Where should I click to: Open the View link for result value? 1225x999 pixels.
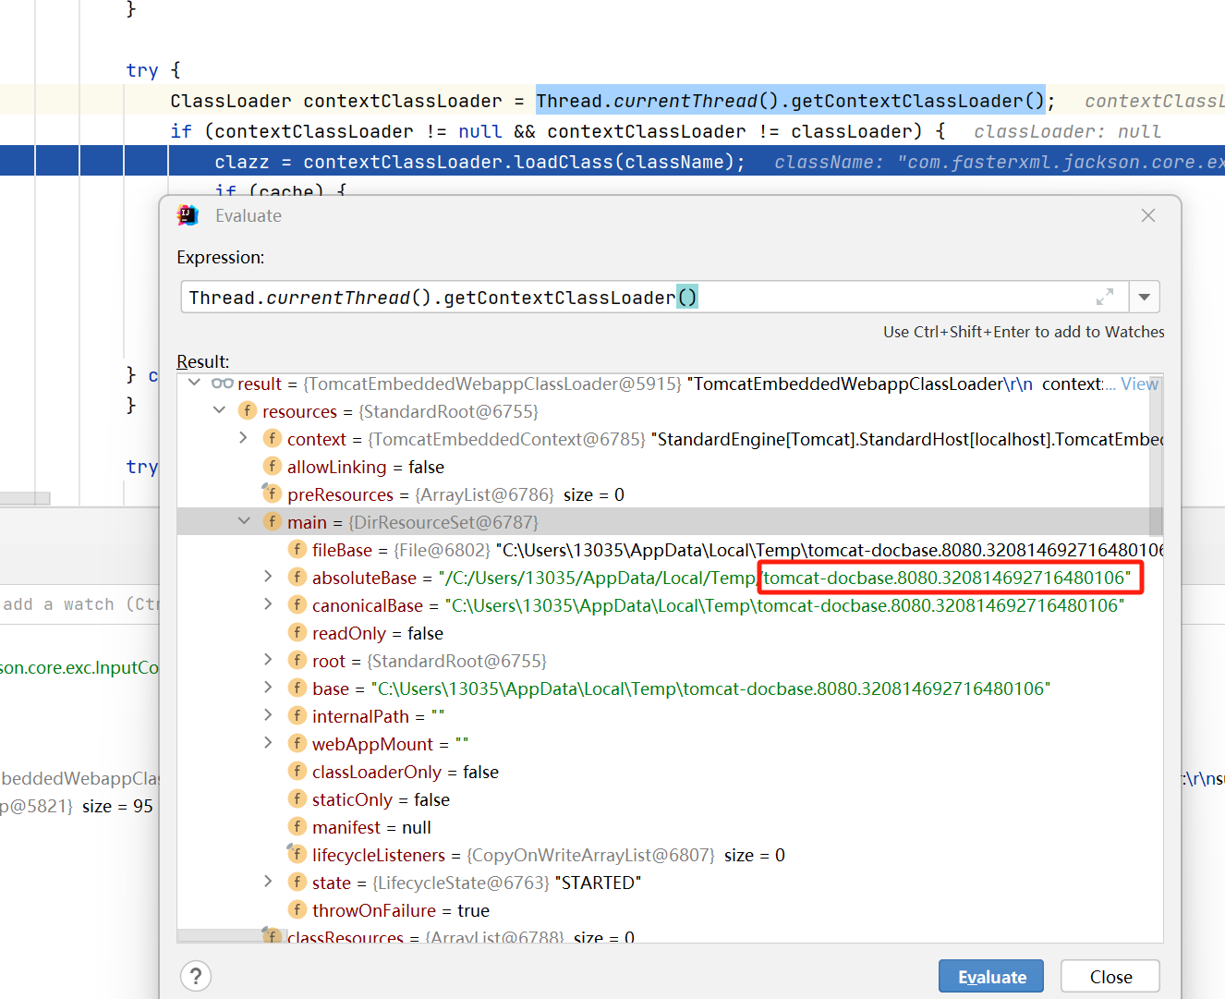(1139, 384)
